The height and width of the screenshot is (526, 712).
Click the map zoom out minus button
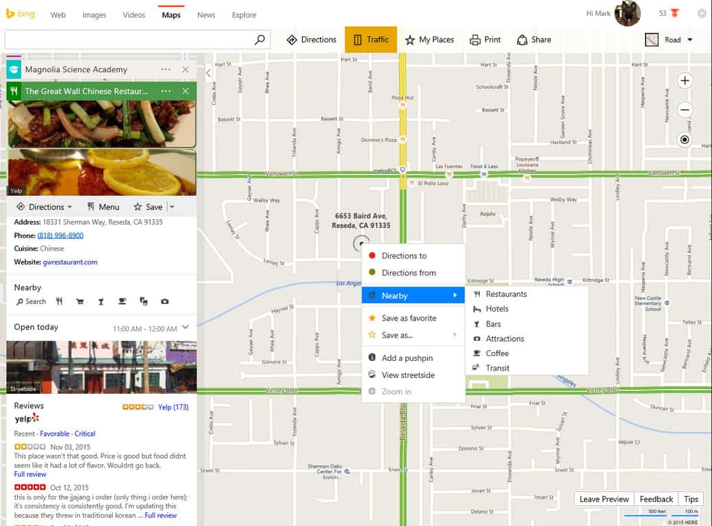(685, 110)
